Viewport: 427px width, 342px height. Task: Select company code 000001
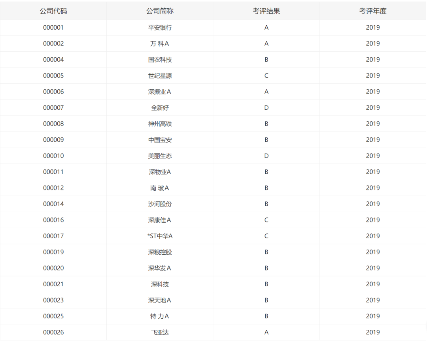53,28
